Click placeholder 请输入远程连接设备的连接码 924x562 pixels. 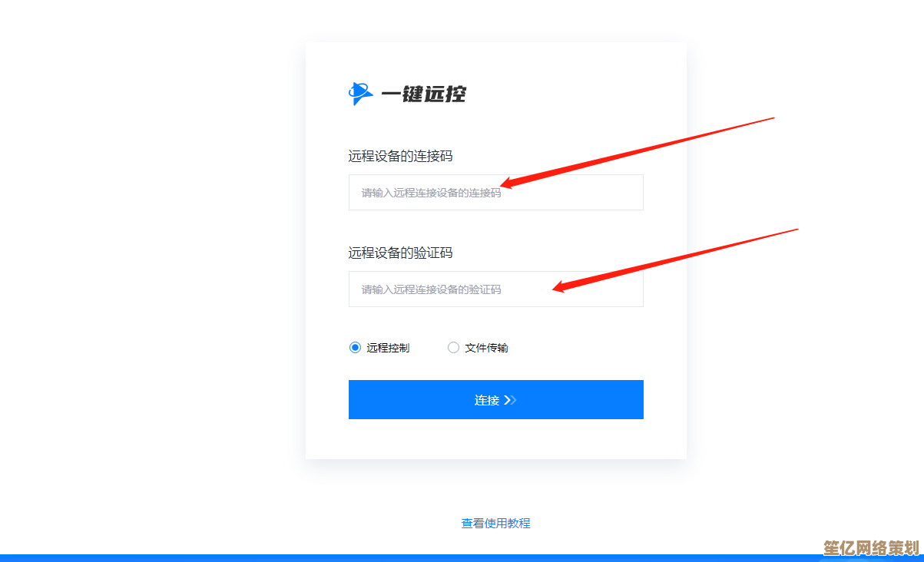pos(431,193)
